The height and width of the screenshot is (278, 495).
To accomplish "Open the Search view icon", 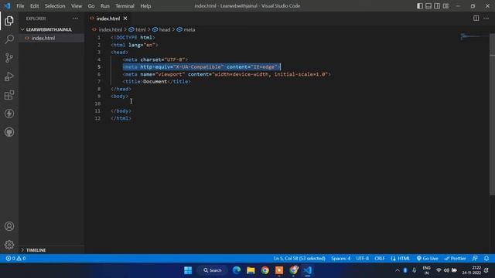I will [9, 39].
